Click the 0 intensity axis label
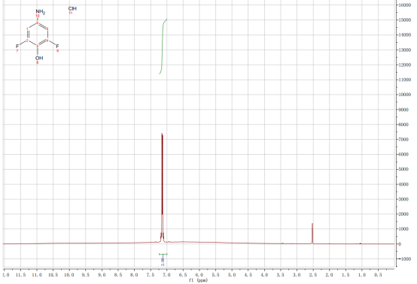Image resolution: width=417 pixels, height=284 pixels. click(x=400, y=244)
